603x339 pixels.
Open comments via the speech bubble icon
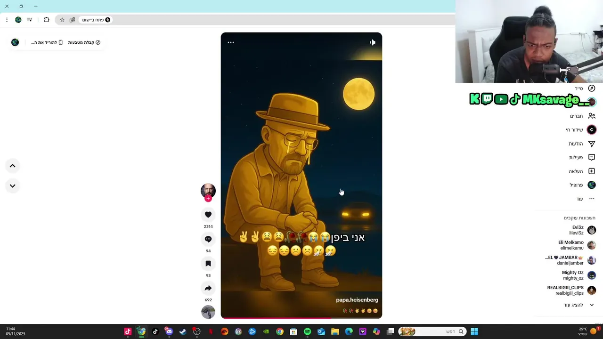tap(208, 239)
